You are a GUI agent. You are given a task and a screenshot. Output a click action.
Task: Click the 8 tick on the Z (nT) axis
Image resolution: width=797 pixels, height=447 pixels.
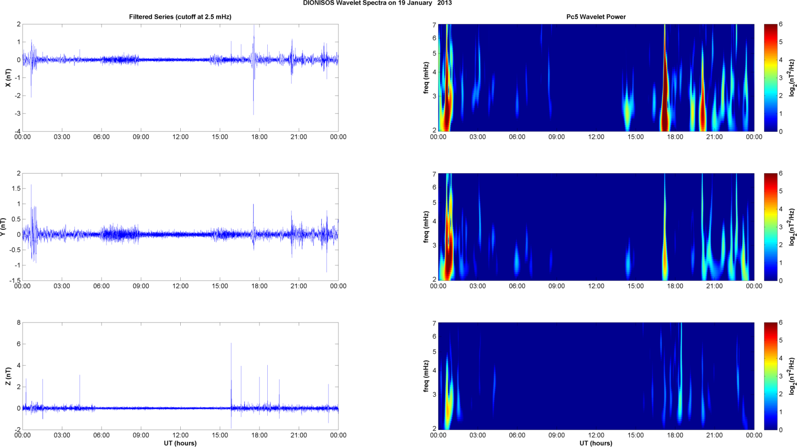coord(19,322)
